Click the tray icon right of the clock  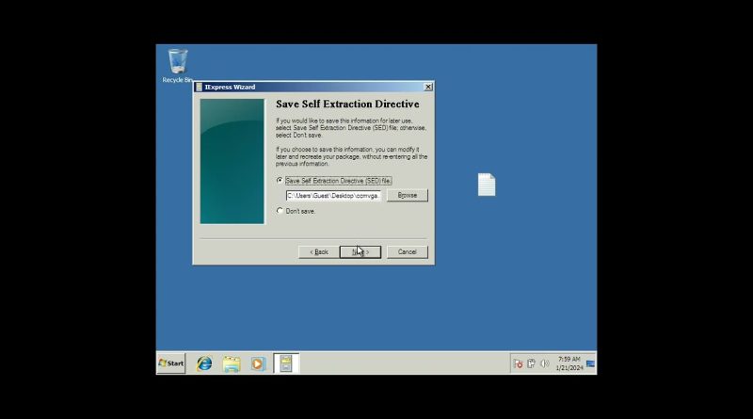pyautogui.click(x=591, y=363)
